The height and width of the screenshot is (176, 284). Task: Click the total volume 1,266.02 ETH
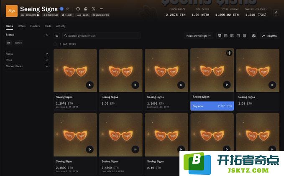227,15
